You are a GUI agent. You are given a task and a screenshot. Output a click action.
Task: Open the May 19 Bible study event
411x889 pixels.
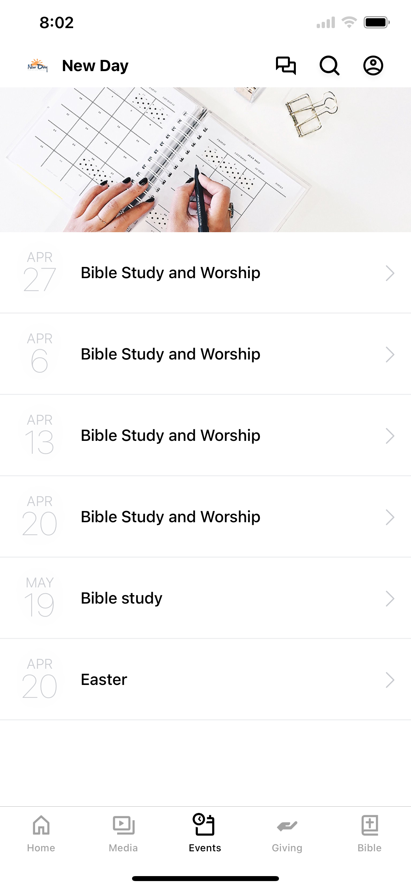(x=206, y=598)
